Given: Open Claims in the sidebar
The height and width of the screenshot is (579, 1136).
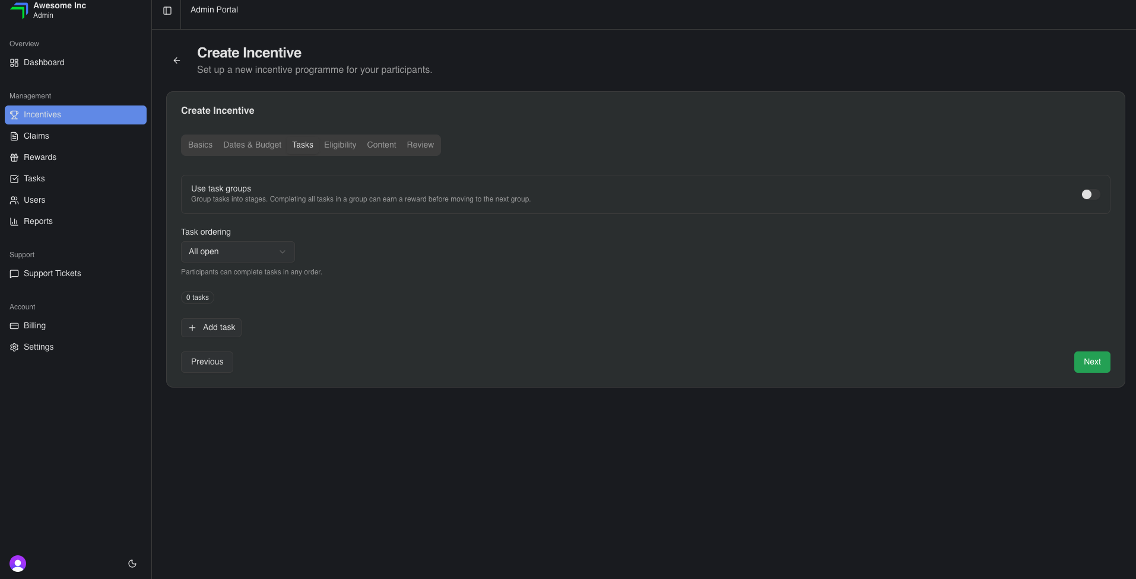Looking at the screenshot, I should click(x=75, y=136).
